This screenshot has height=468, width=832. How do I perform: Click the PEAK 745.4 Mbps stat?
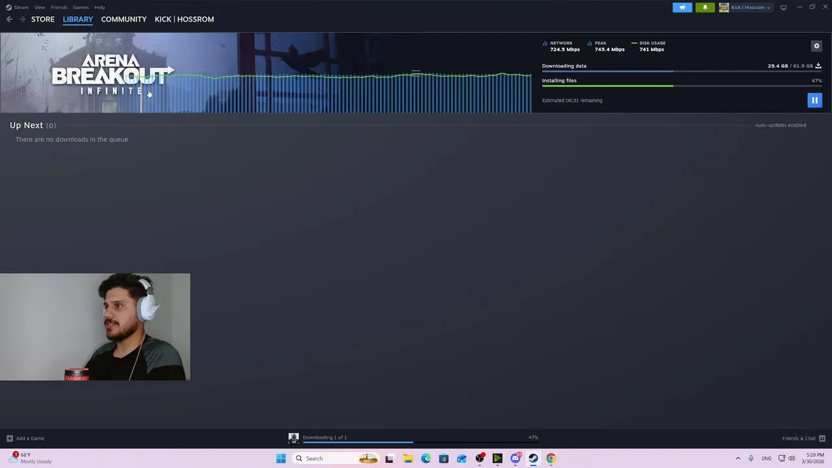tap(606, 46)
